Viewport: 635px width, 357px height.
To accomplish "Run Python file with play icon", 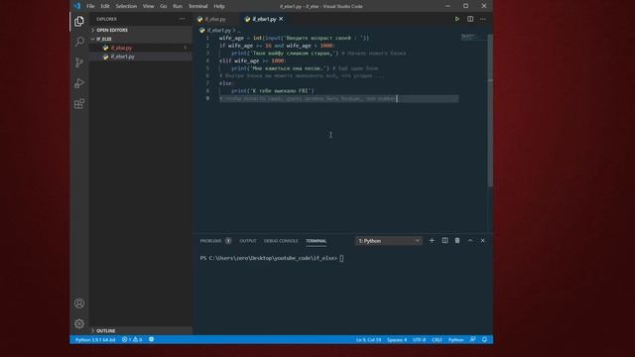I will pyautogui.click(x=456, y=19).
